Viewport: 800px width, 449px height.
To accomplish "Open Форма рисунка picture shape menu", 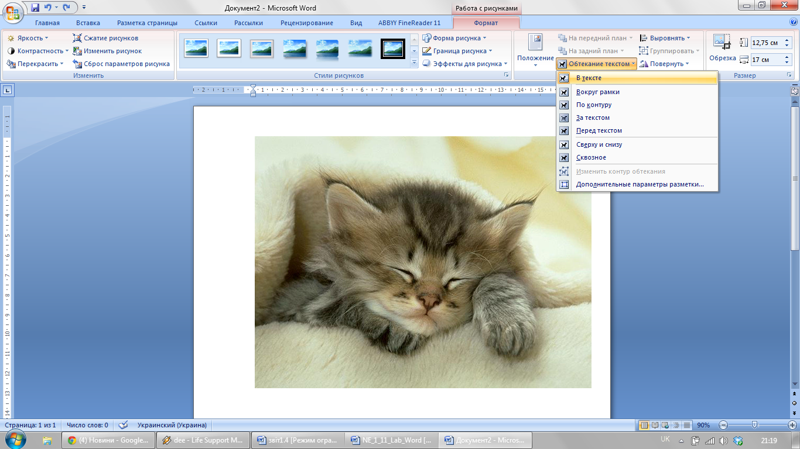I will (x=454, y=38).
